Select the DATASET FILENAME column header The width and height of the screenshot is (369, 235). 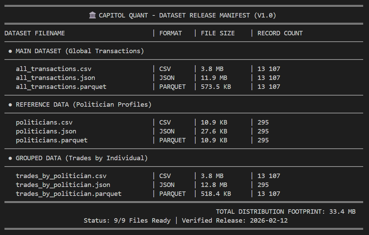pyautogui.click(x=34, y=33)
